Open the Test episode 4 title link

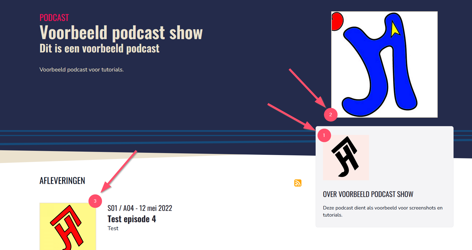(x=132, y=219)
